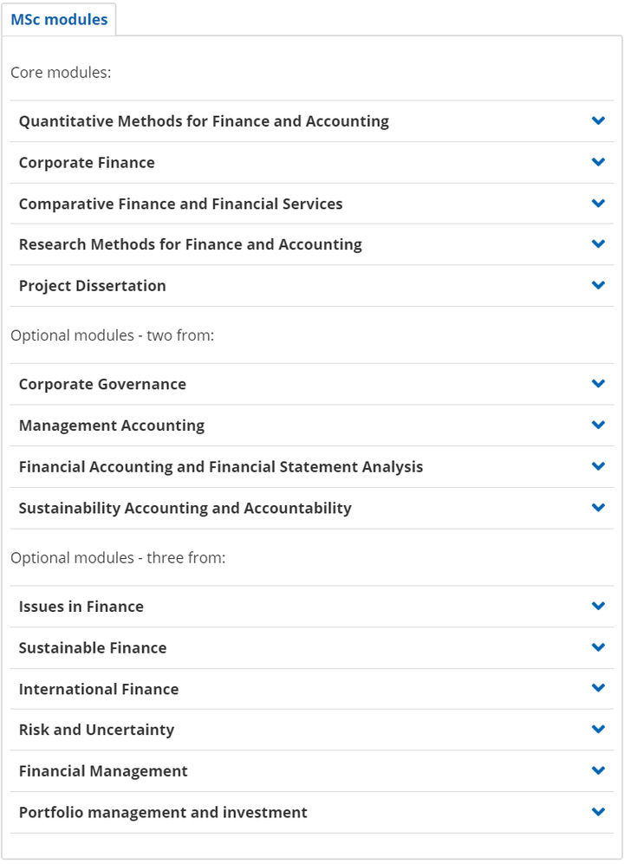The width and height of the screenshot is (624, 864).
Task: Select the Project Dissertation heading text
Action: [x=92, y=285]
